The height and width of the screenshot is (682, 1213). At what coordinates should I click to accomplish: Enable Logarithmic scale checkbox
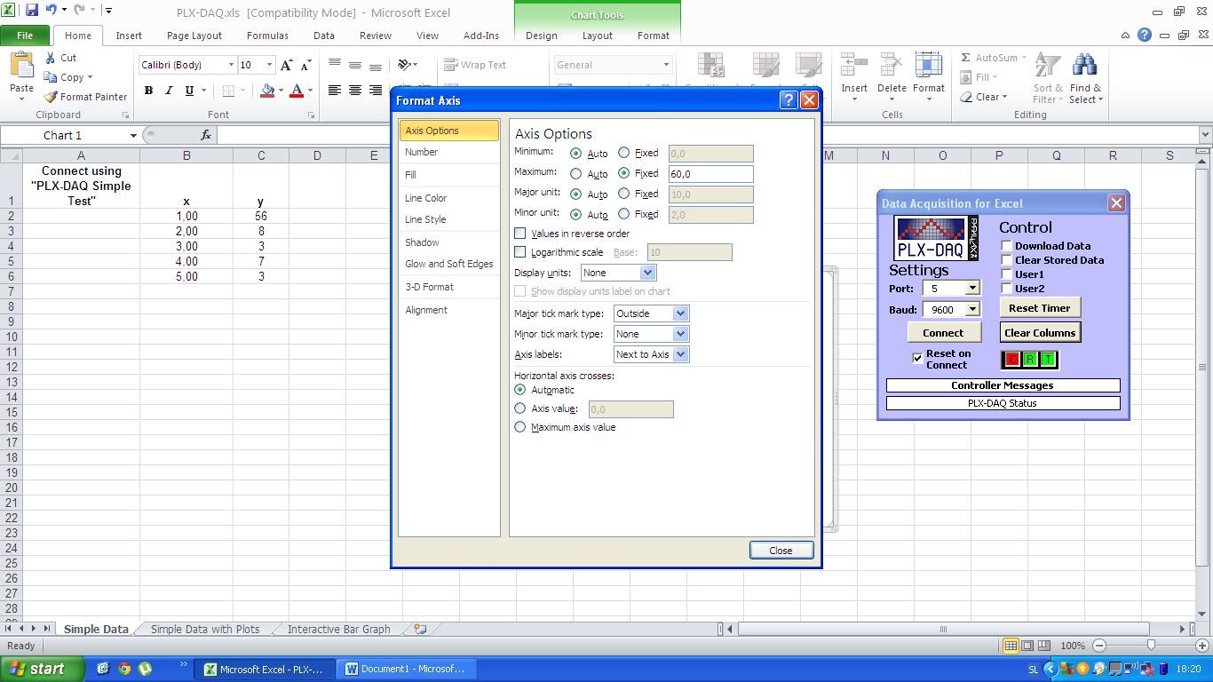(x=520, y=252)
